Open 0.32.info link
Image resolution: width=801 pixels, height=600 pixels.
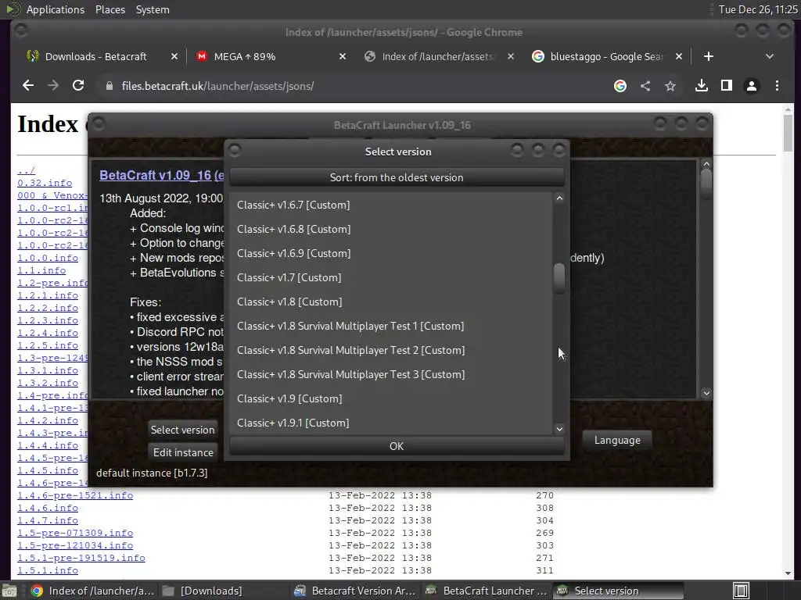45,183
